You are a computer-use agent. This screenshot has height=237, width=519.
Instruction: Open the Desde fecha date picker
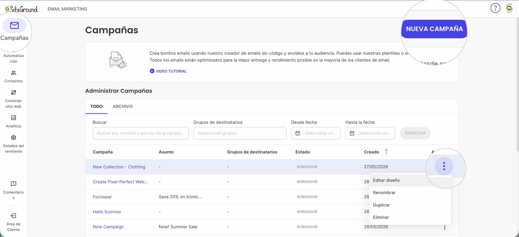click(x=316, y=133)
